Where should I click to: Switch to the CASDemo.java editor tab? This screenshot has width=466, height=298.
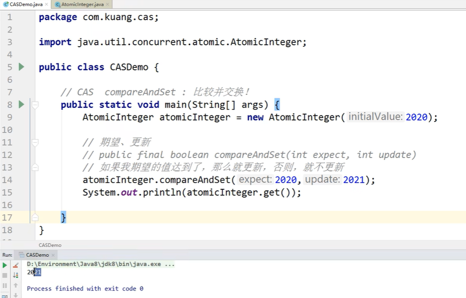tap(26, 4)
